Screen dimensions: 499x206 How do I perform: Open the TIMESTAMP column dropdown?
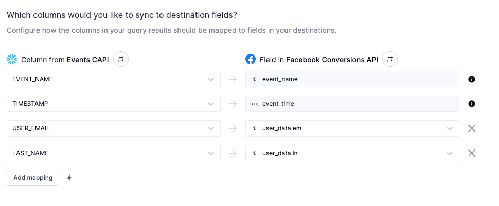pos(114,104)
